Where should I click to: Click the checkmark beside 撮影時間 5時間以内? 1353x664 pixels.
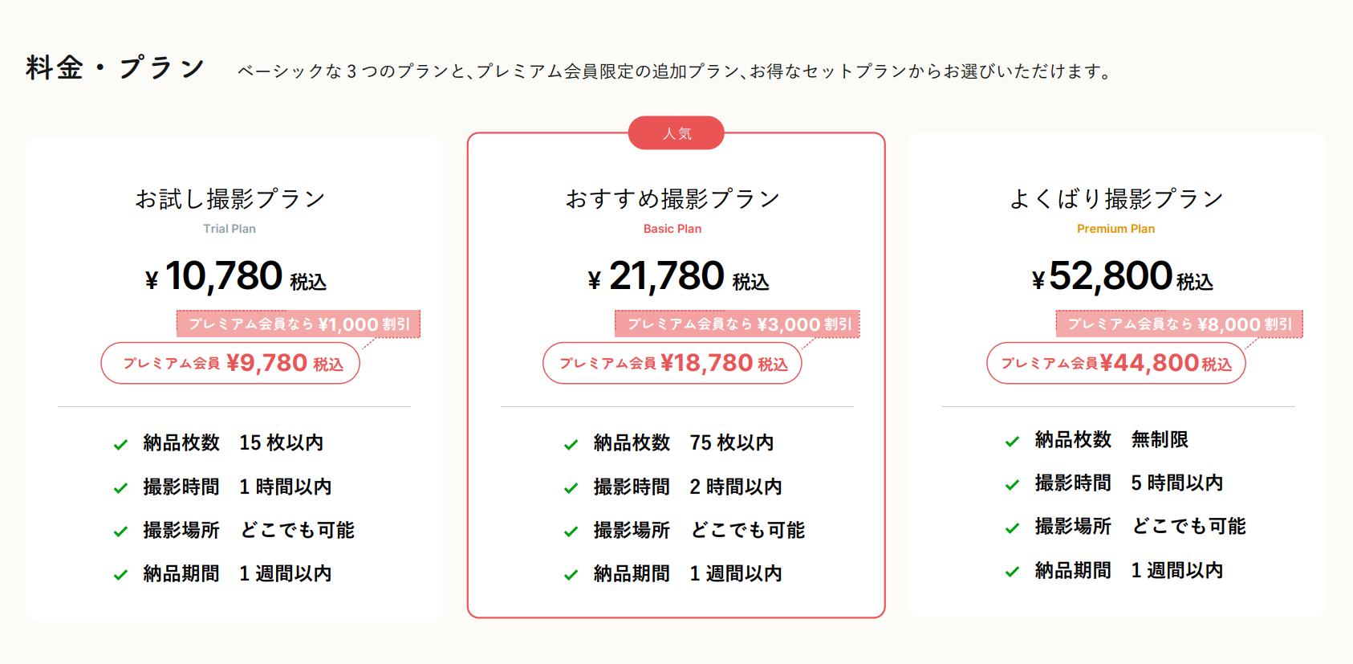click(1013, 484)
